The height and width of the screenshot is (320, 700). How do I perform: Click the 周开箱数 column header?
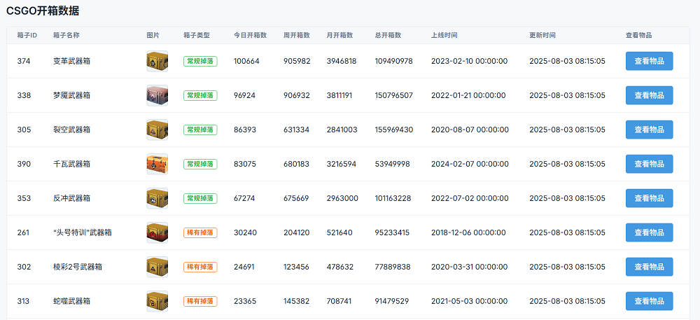coord(297,35)
